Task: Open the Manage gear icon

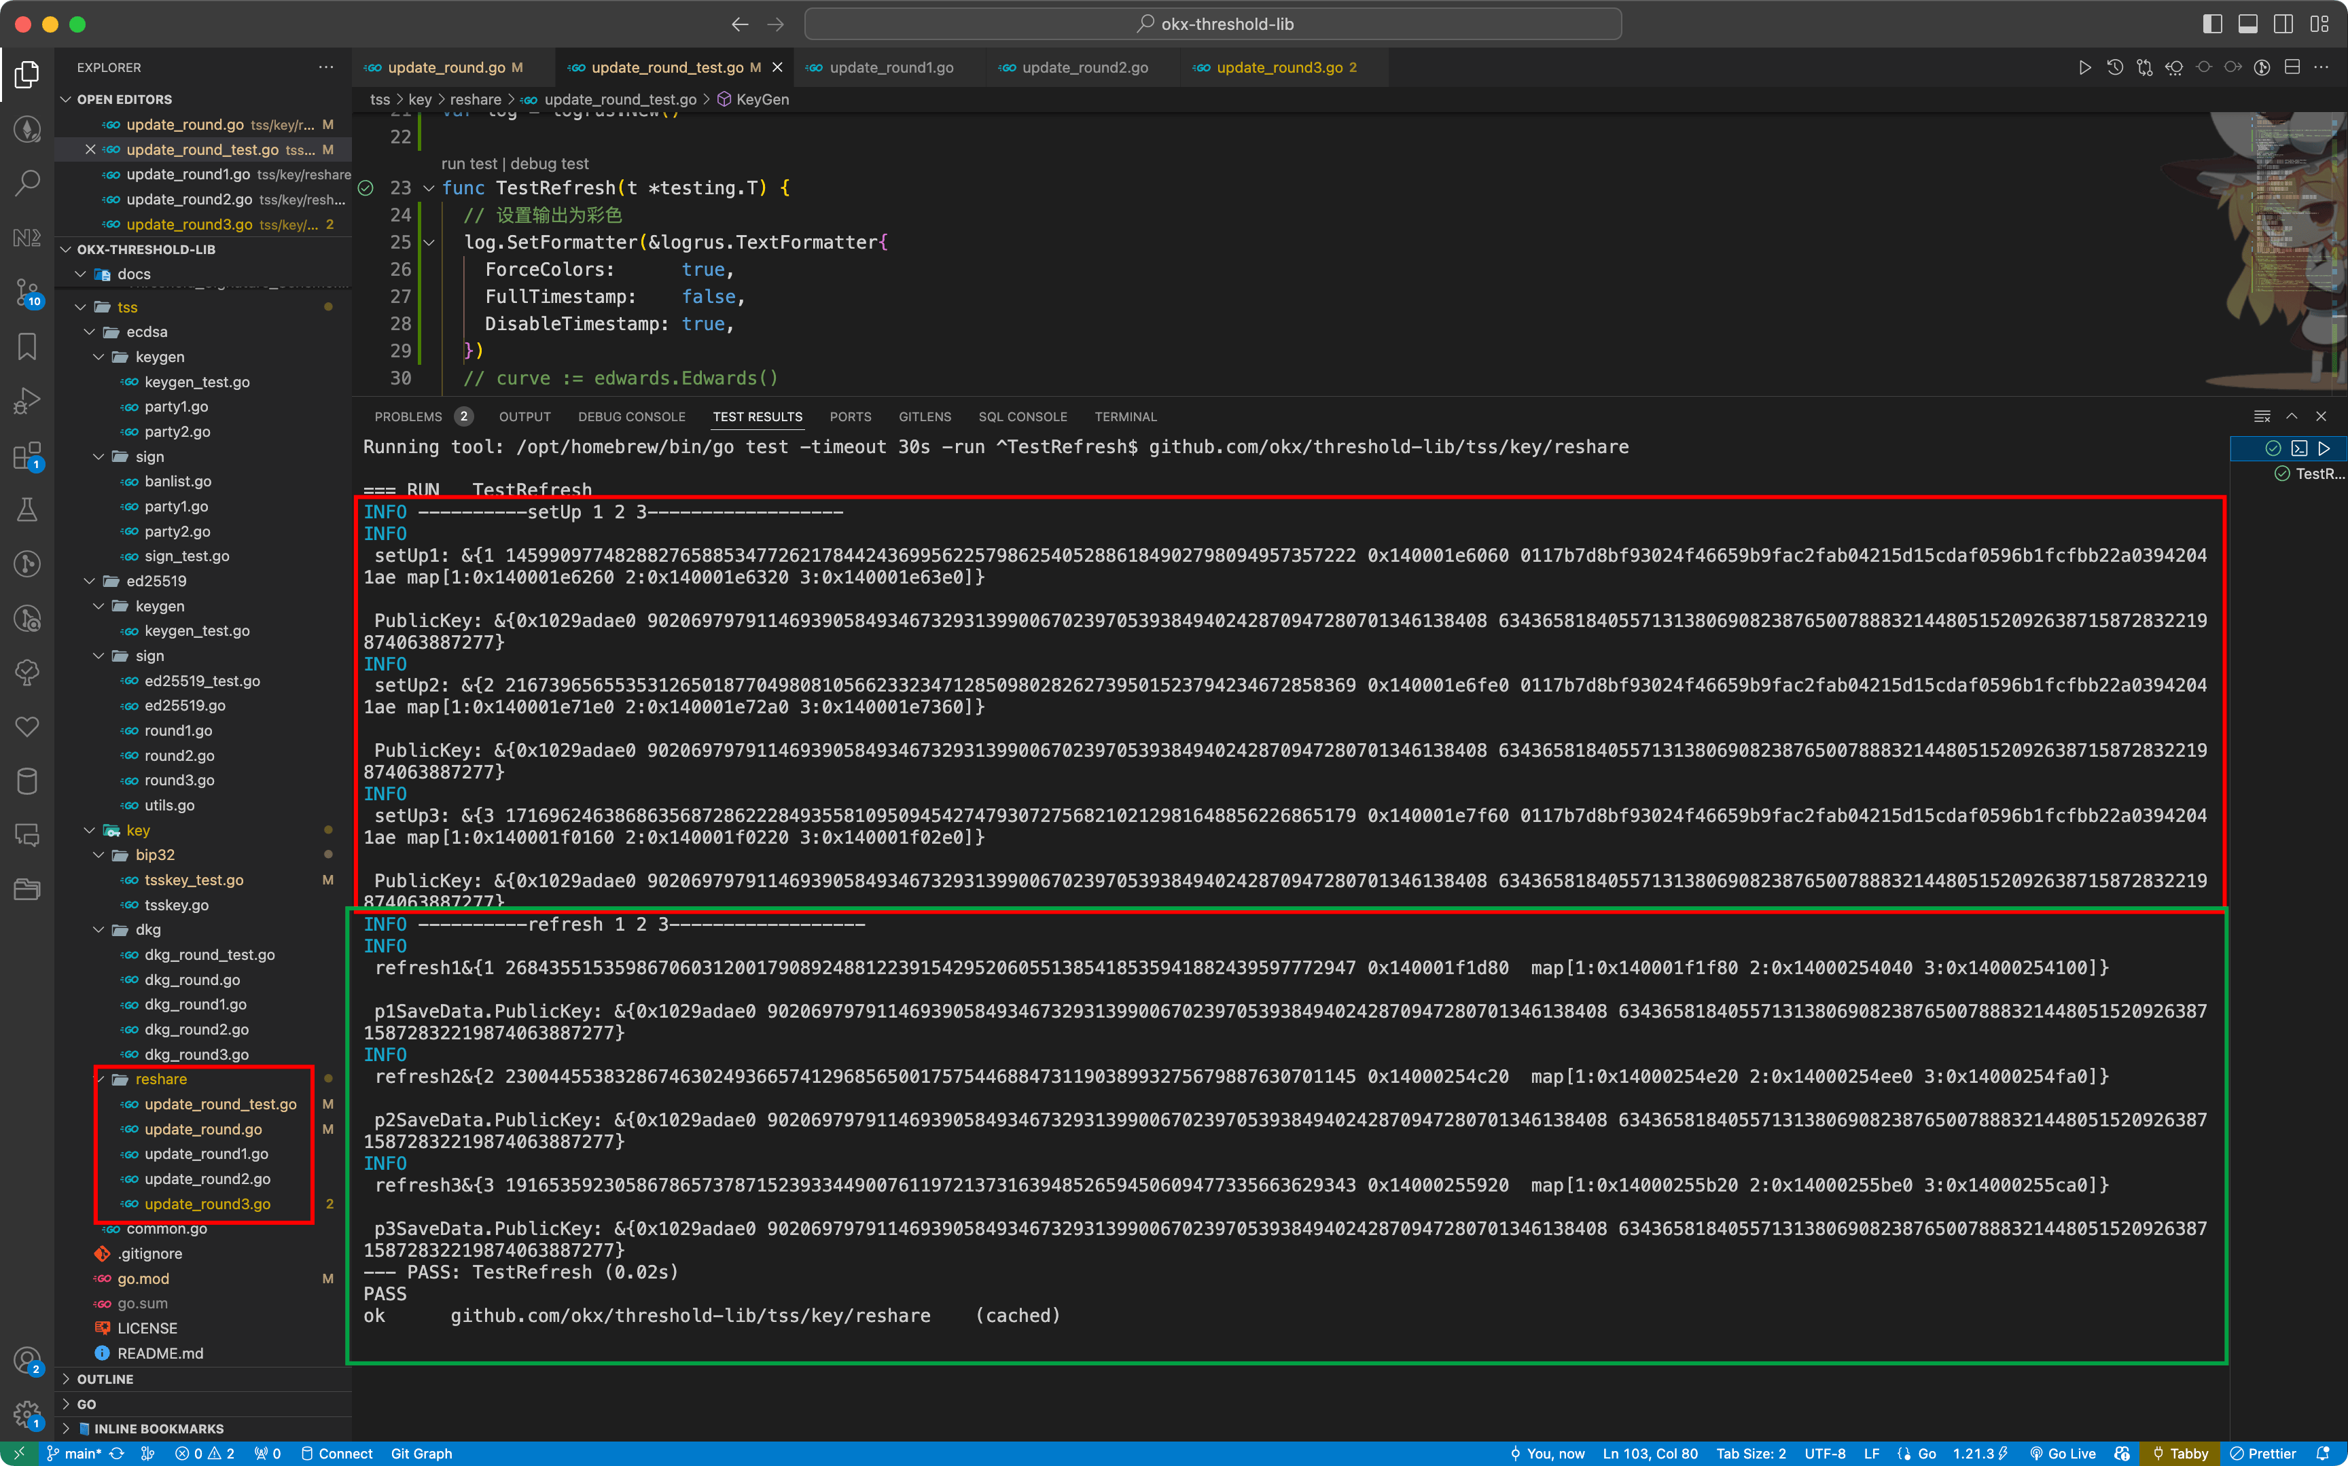Action: 27,1414
